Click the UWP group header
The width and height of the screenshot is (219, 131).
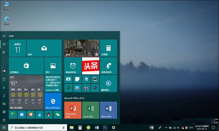click(x=11, y=36)
